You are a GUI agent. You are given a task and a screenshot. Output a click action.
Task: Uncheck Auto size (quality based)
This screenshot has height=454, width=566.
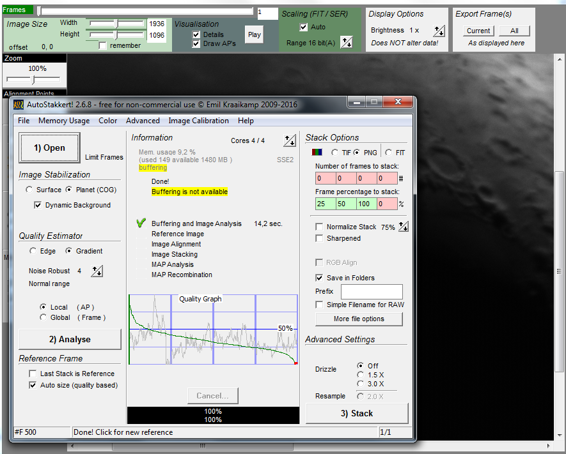click(x=33, y=385)
